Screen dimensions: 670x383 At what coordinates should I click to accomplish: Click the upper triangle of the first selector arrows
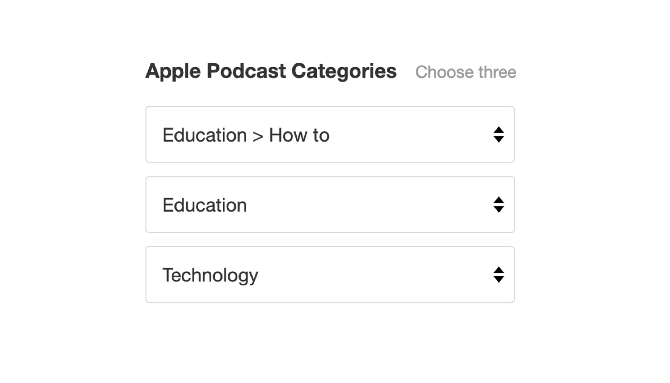(x=499, y=131)
